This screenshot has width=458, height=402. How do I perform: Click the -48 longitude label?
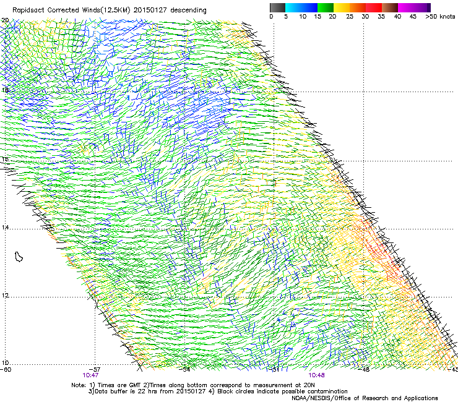364,369
